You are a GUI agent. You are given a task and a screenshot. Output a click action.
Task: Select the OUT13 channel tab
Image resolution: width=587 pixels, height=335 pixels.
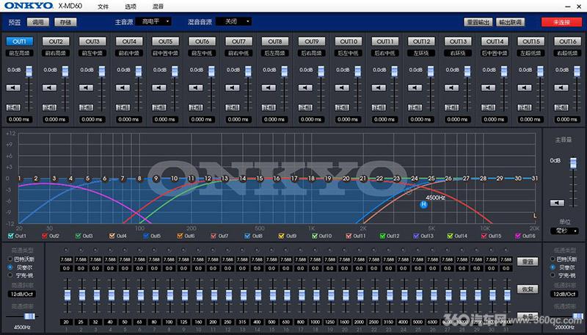click(458, 41)
